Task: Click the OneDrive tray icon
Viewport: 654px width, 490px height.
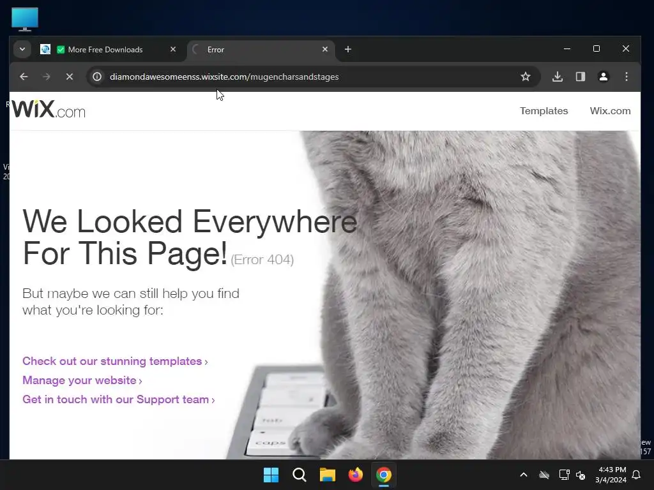Action: (x=544, y=475)
